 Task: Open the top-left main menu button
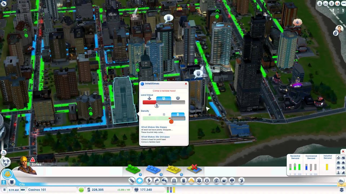[x=4, y=3]
